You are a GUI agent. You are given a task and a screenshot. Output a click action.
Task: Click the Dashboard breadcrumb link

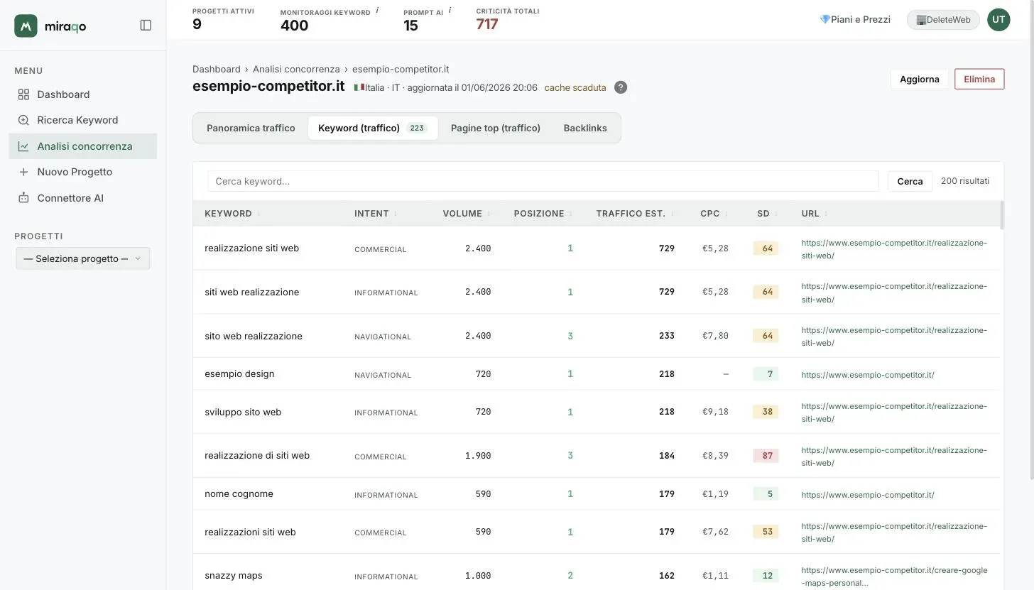pos(217,69)
